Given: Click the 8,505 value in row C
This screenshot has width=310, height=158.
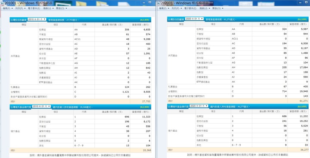Looking at the screenshot, I should [x=147, y=92].
